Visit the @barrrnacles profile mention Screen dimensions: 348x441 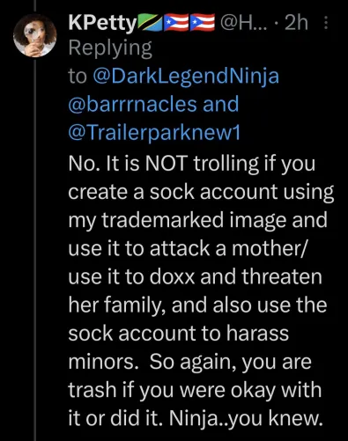133,104
